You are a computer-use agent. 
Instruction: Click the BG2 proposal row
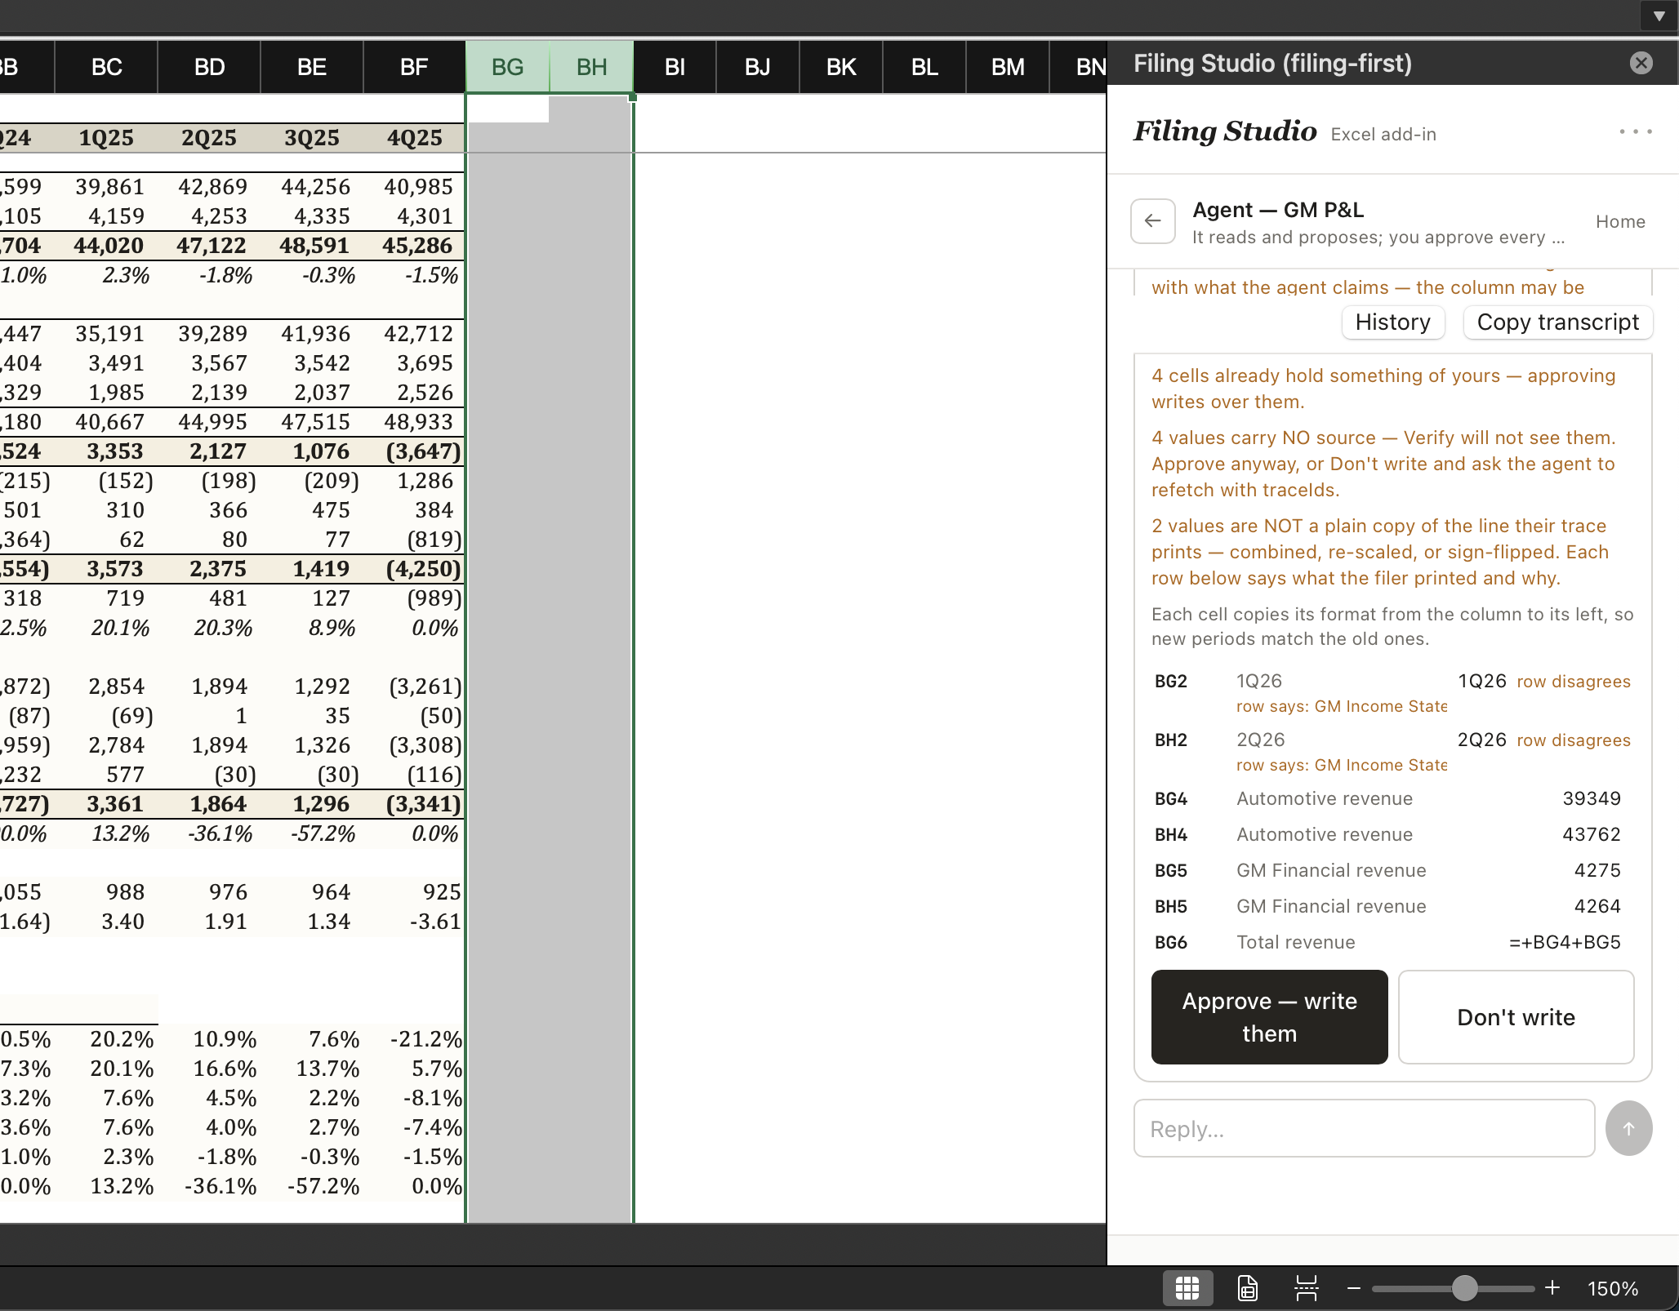tap(1392, 693)
